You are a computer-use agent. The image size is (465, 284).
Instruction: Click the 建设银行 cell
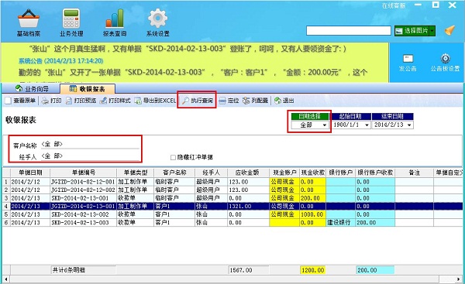tap(341, 222)
